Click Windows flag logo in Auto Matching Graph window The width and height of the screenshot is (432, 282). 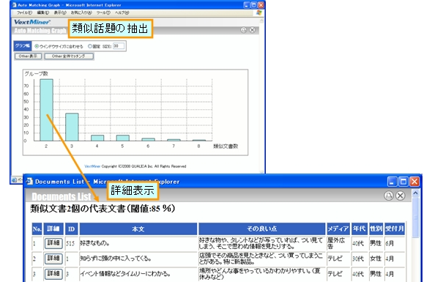259,12
